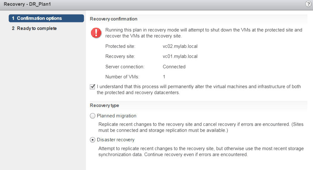Click the Number of VMs label

(122, 77)
